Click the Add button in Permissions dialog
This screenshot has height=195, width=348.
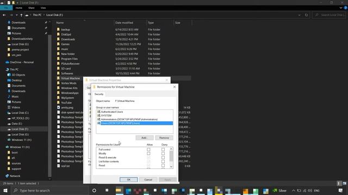point(144,138)
